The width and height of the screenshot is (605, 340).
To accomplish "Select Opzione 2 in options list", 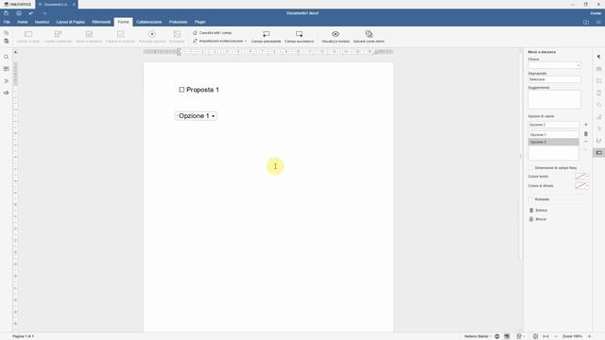I will 553,143.
